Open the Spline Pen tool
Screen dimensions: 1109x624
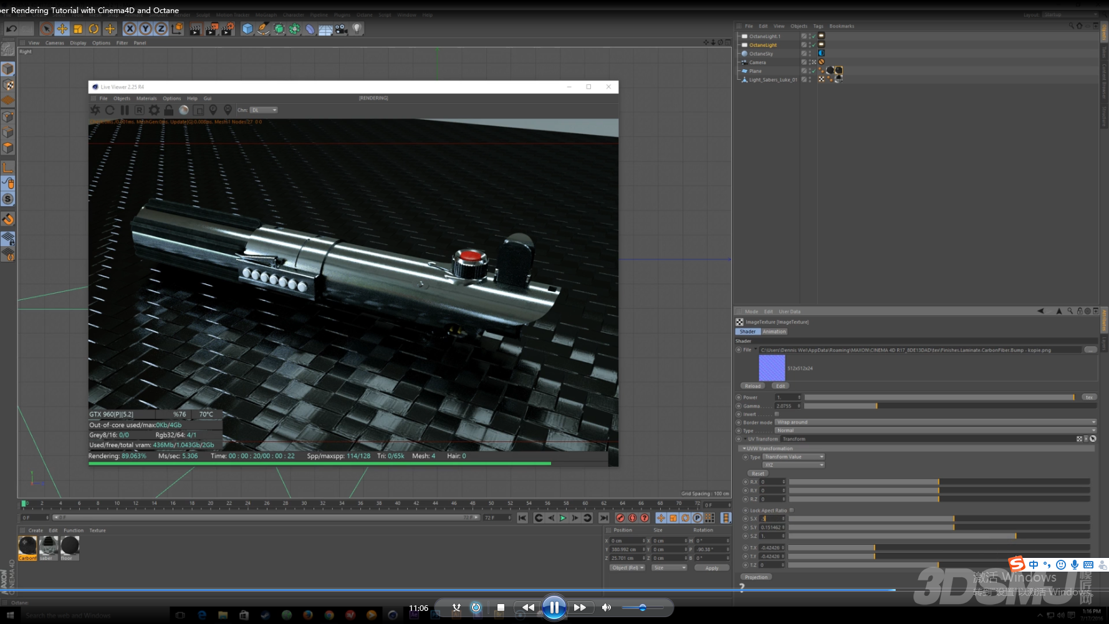(263, 29)
